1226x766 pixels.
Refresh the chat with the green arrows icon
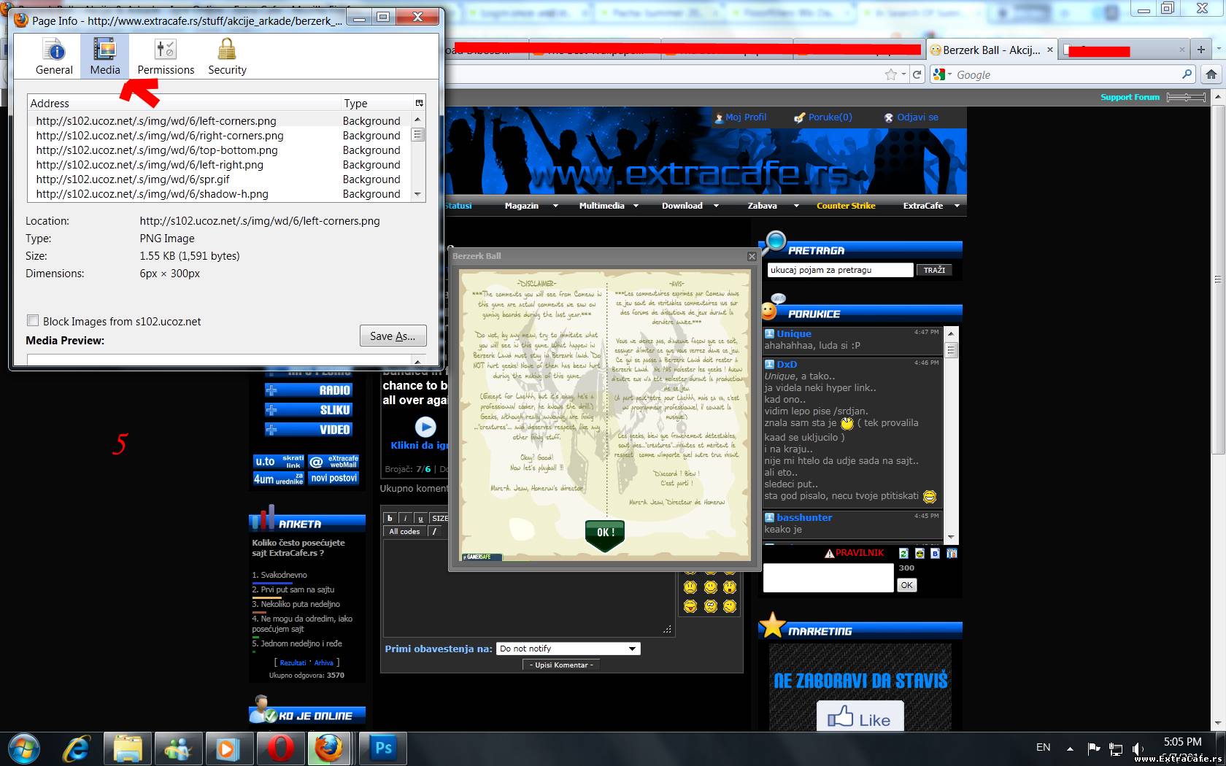pyautogui.click(x=903, y=553)
